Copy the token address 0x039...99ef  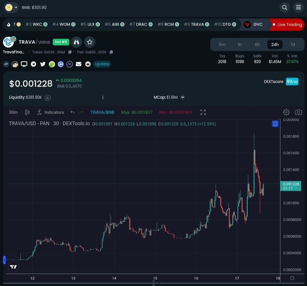click(x=70, y=52)
